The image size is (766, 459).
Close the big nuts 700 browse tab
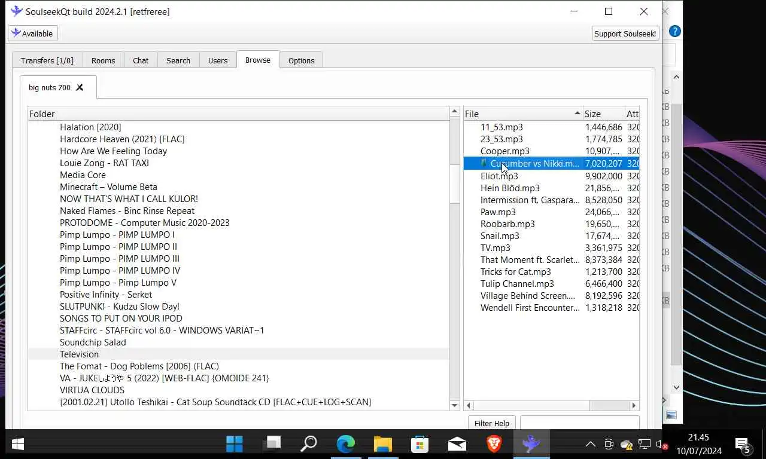click(x=80, y=87)
